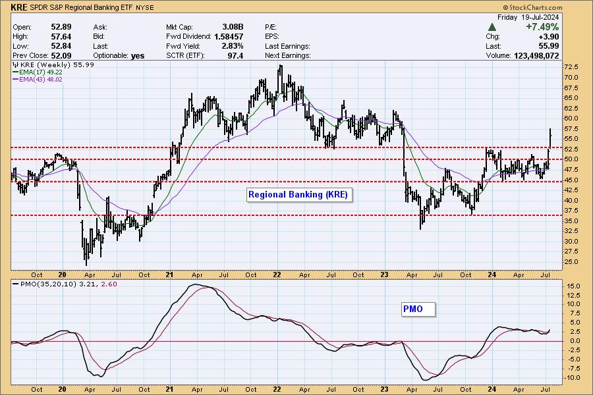The image size is (593, 395).
Task: Click the 72.5 label on price axis
Action: click(571, 67)
